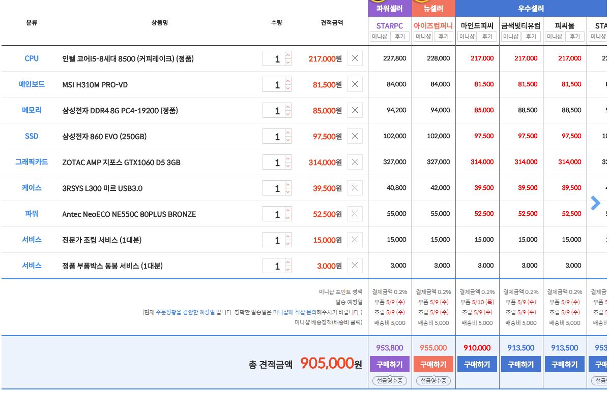This screenshot has width=609, height=393.
Task: Click 현금영수증 under the 아이즈컴퍼니 column
Action: [433, 381]
